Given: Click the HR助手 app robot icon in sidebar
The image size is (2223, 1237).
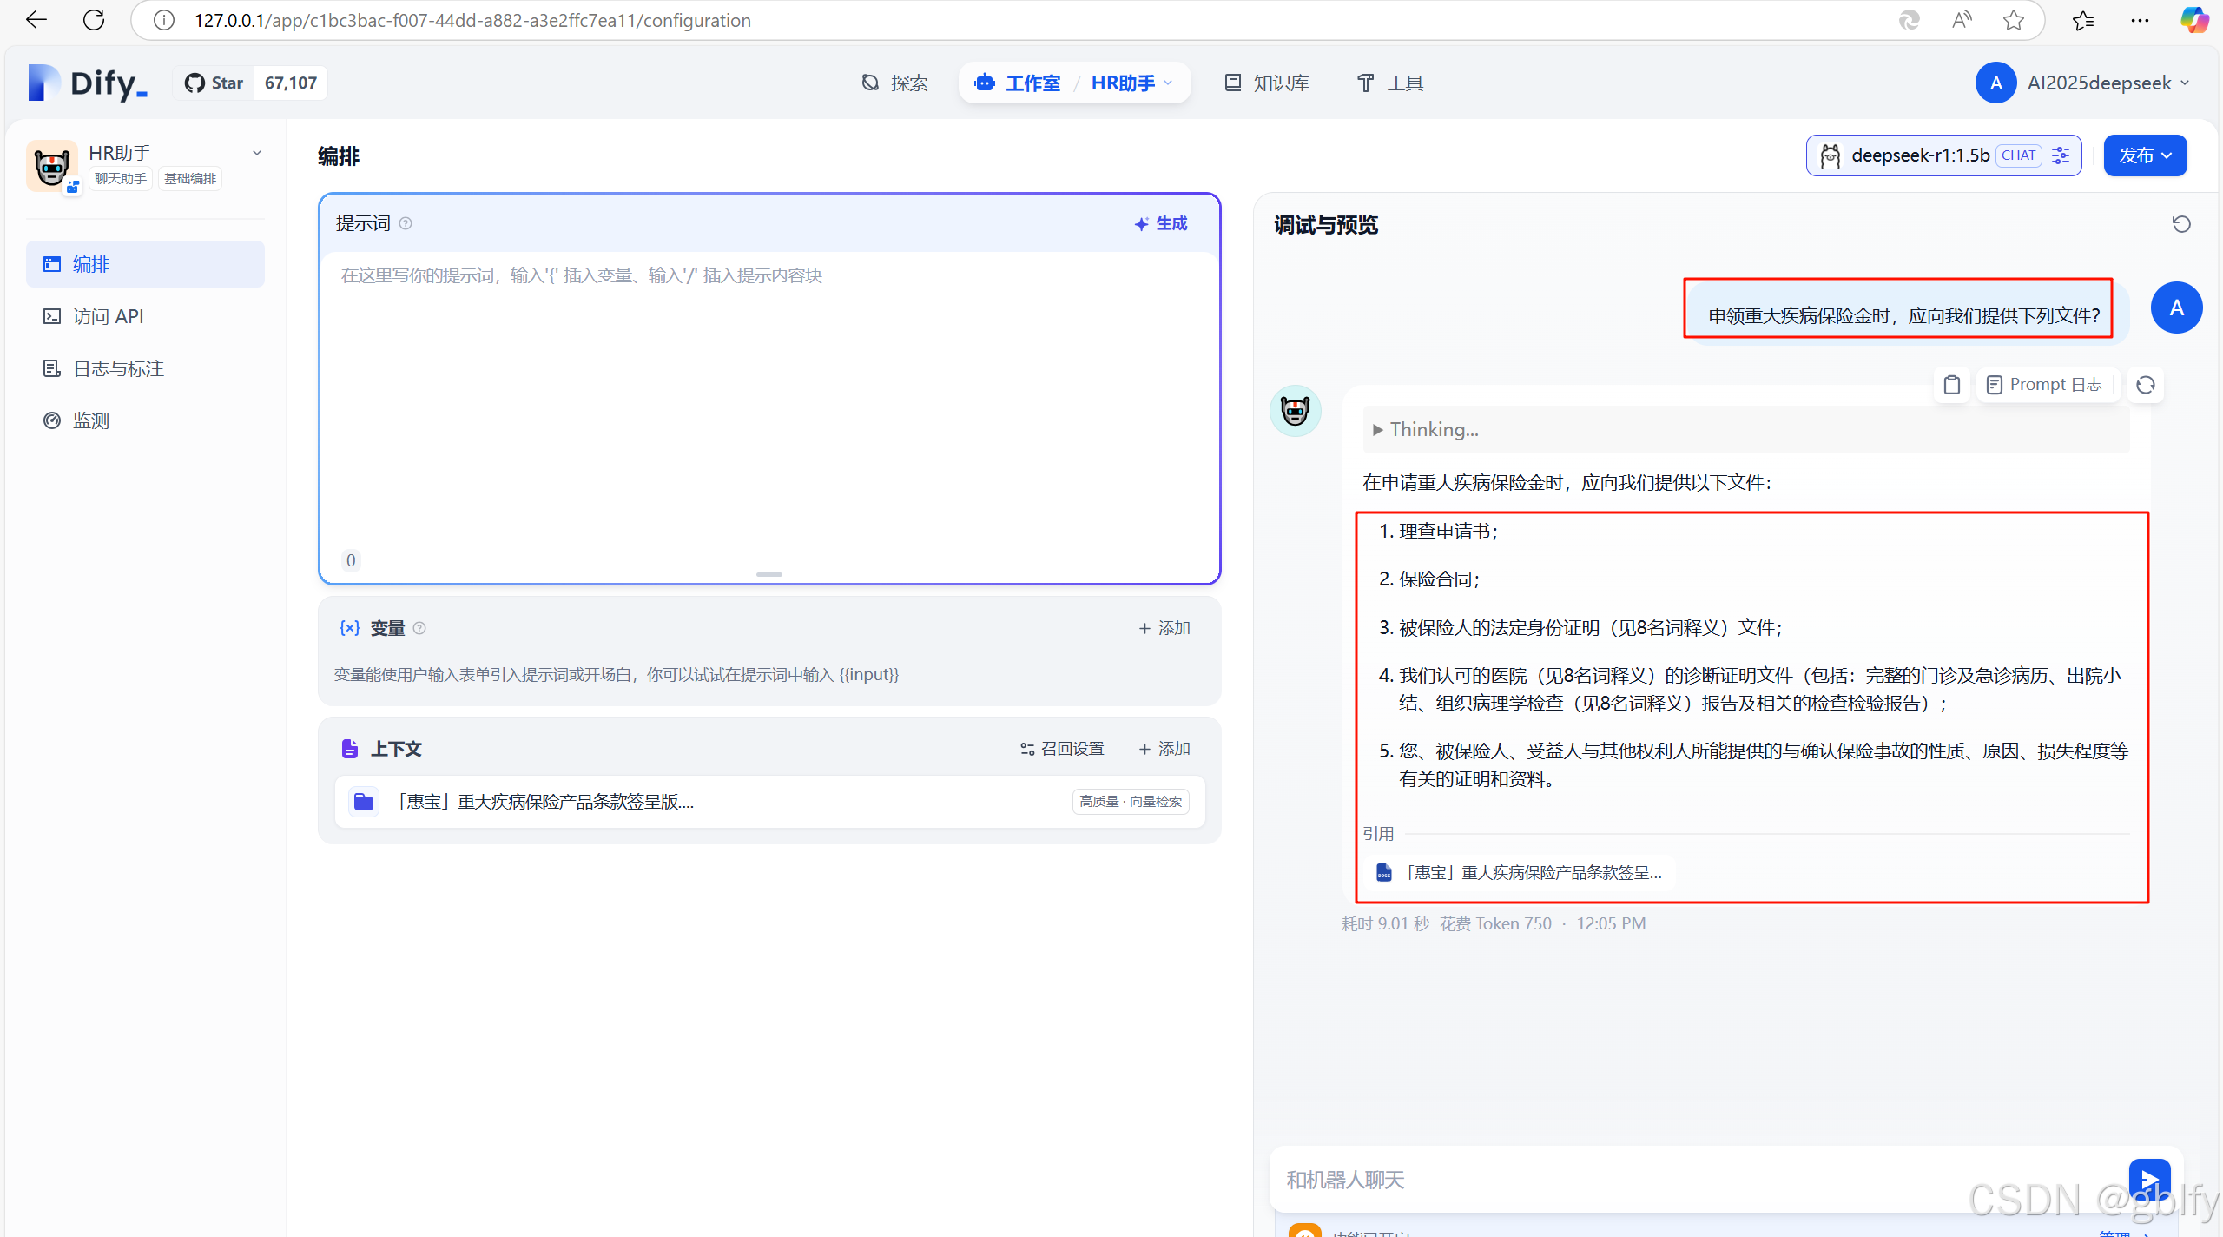Looking at the screenshot, I should (52, 165).
